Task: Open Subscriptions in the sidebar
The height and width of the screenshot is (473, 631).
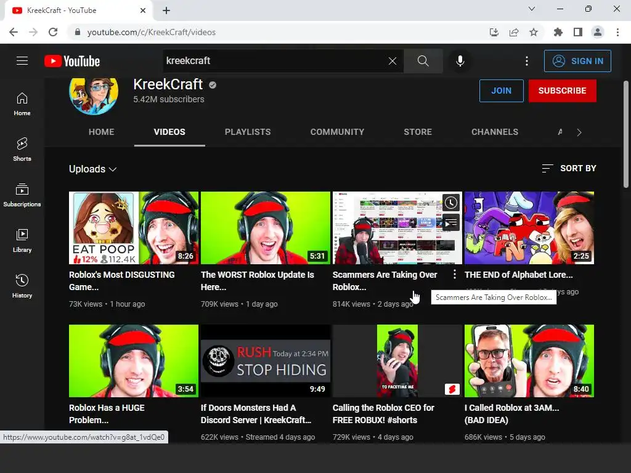Action: coord(22,195)
